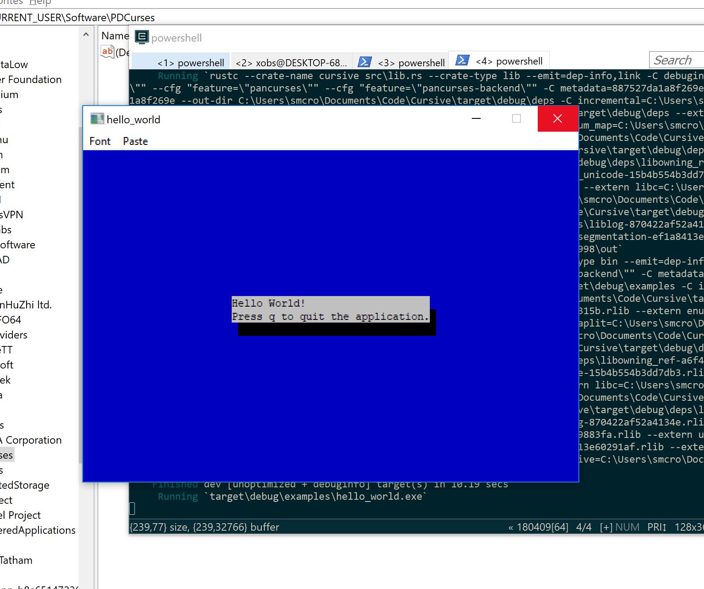Click the registry tree scroll up arrow
704x589 pixels.
pyautogui.click(x=86, y=35)
